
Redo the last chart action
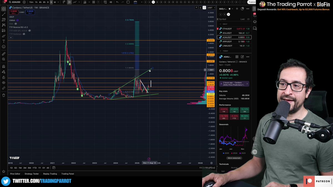[x=123, y=2]
